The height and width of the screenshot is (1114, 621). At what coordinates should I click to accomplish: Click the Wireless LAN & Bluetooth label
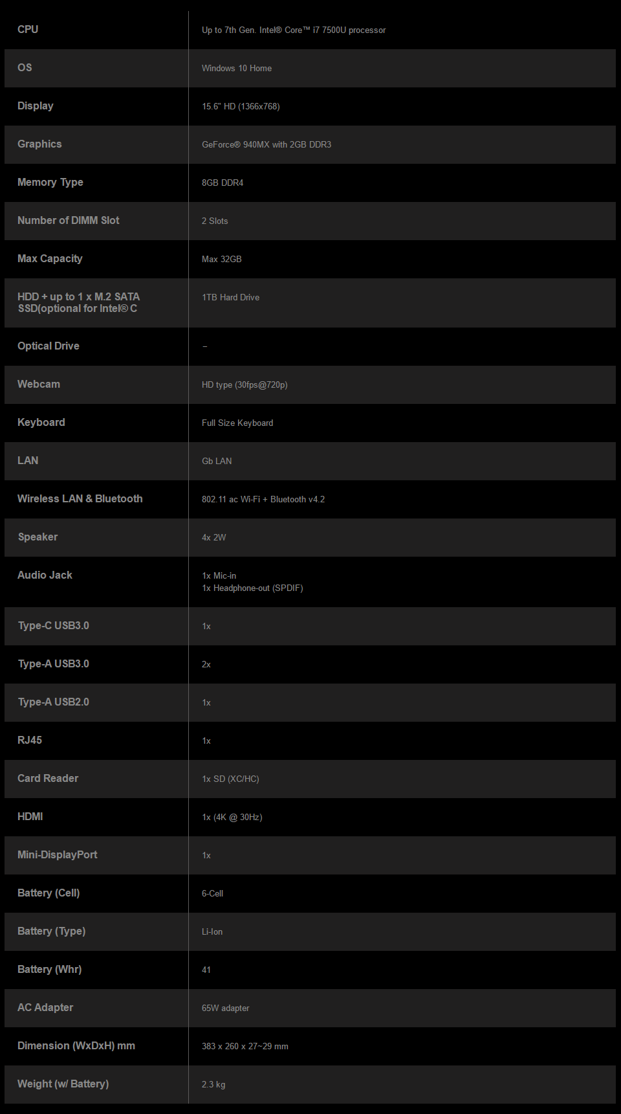click(80, 499)
